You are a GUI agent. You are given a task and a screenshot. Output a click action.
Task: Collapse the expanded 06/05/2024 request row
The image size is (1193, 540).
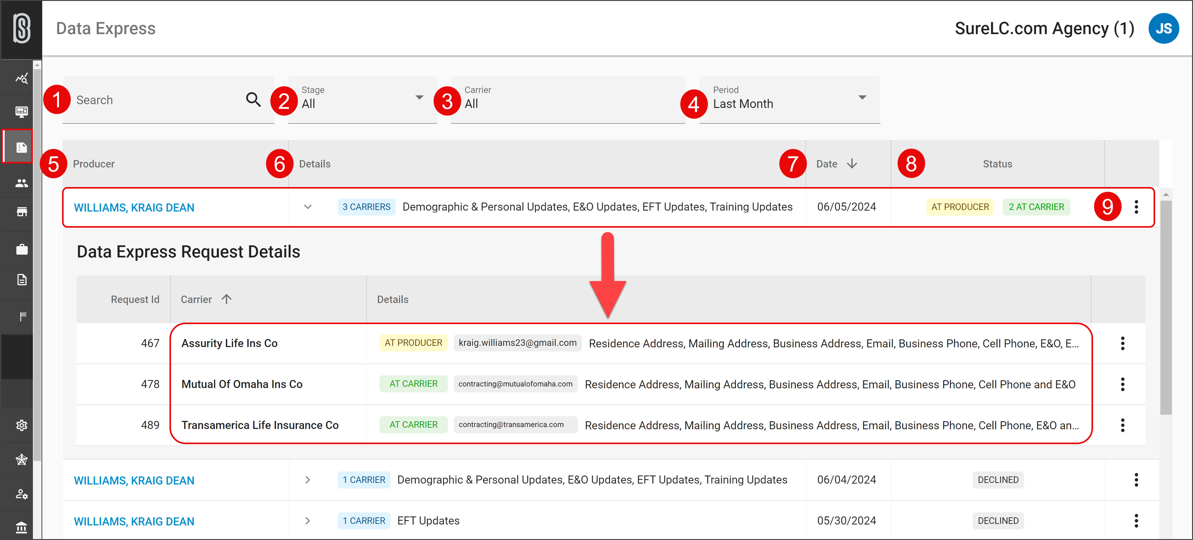308,207
